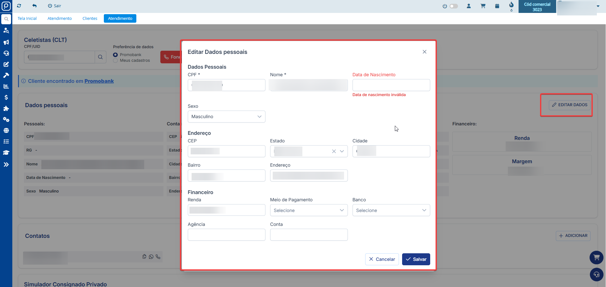
Task: Select the Promobank radio option
Action: (x=116, y=55)
